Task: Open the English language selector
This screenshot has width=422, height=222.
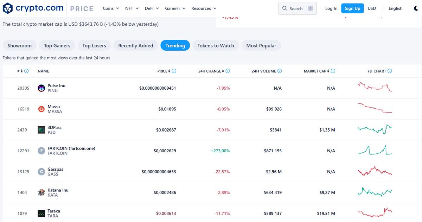Action: click(396, 8)
